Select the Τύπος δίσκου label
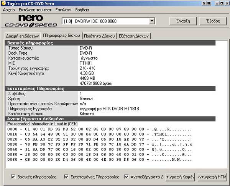The image size is (230, 186). (21, 48)
